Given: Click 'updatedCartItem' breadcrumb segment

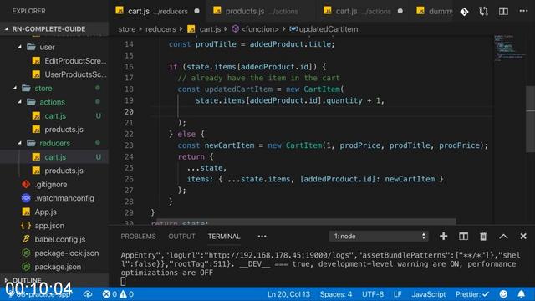Looking at the screenshot, I should [329, 29].
